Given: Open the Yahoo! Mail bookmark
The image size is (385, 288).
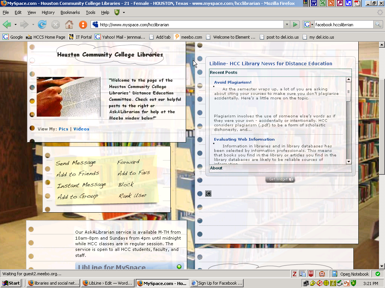Looking at the screenshot, I should (x=120, y=37).
